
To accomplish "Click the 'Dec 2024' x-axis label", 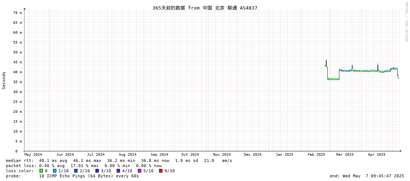I will pyautogui.click(x=253, y=155).
